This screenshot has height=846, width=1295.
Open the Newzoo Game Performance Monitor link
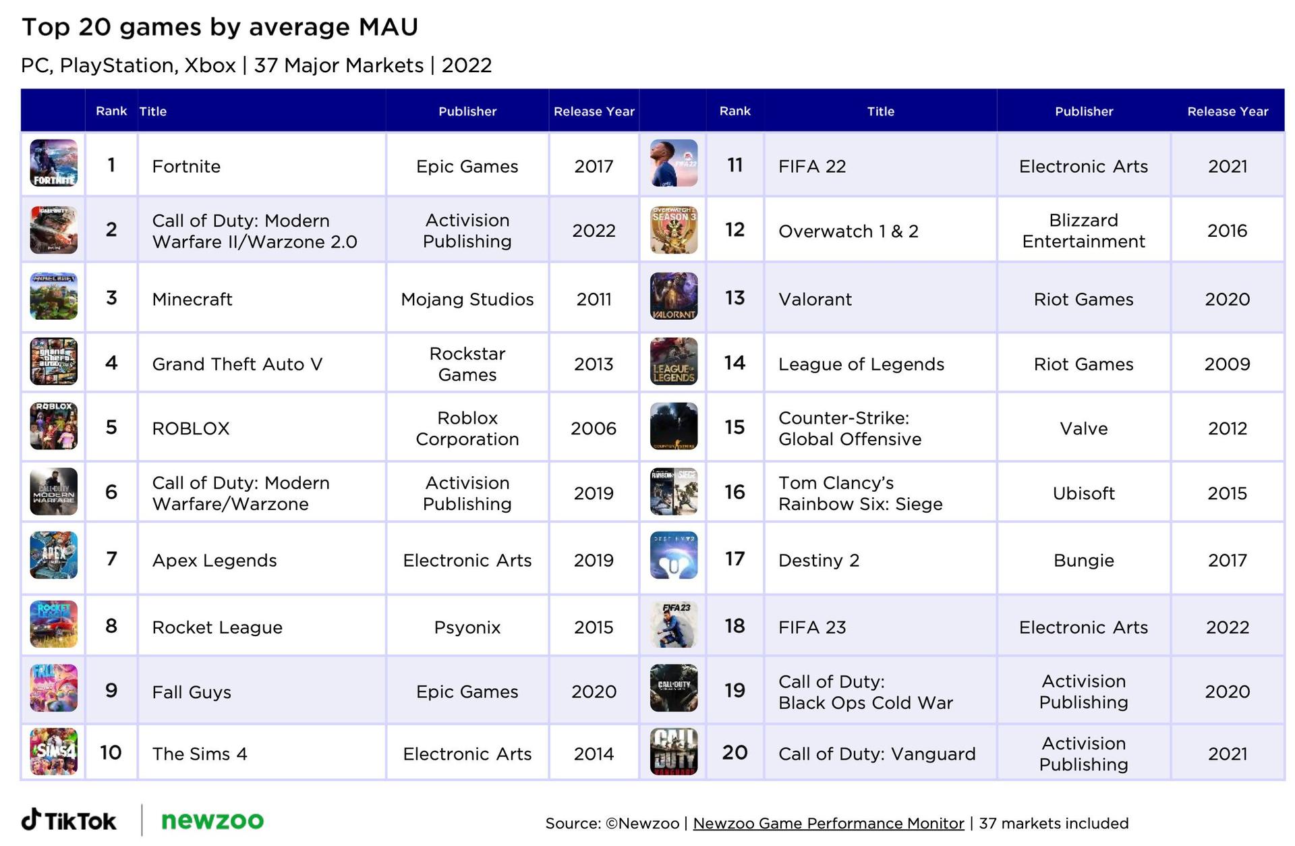(x=828, y=824)
